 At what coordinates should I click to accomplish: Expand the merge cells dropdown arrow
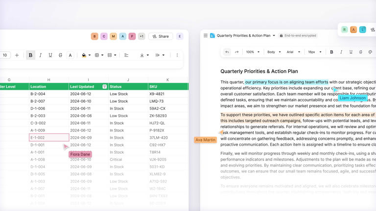point(115,55)
